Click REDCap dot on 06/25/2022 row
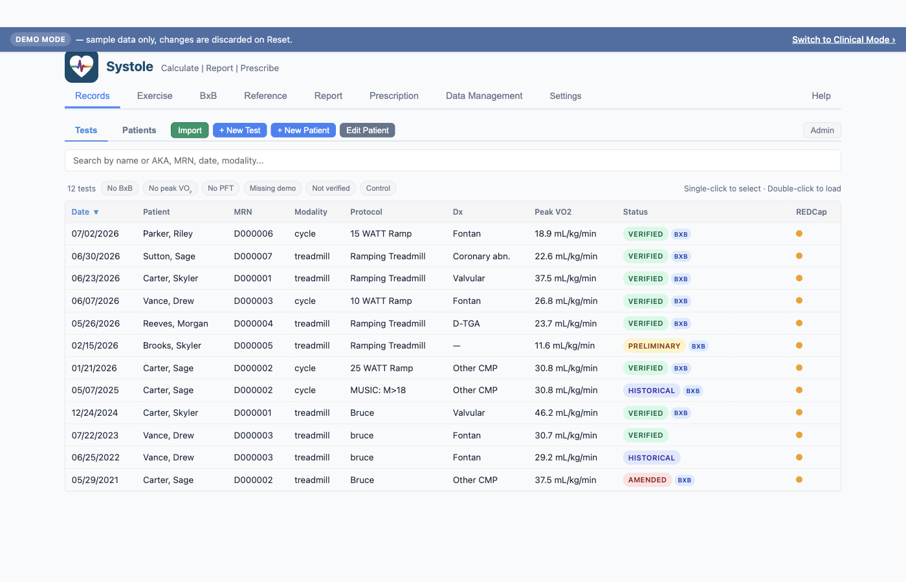Viewport: 906px width, 582px height. click(799, 457)
